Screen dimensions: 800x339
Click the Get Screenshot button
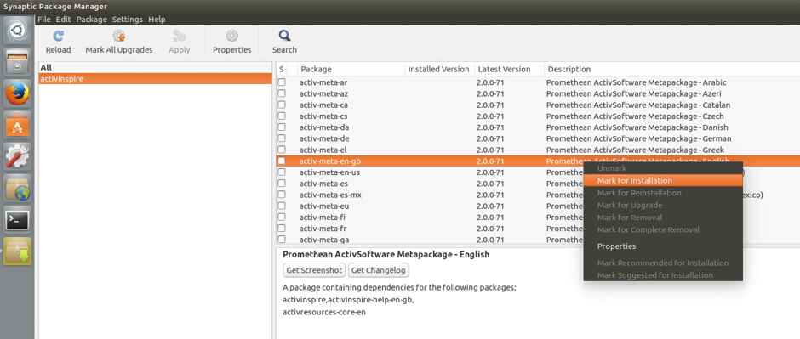click(x=314, y=270)
